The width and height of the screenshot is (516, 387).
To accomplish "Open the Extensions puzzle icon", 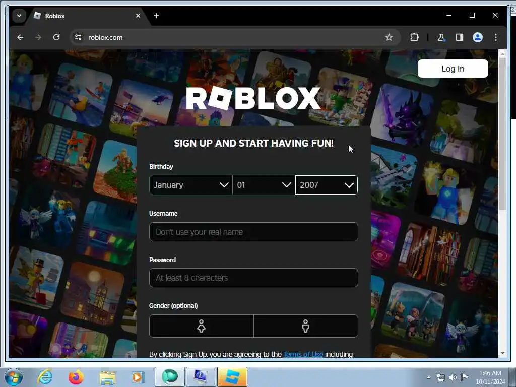I will (414, 37).
